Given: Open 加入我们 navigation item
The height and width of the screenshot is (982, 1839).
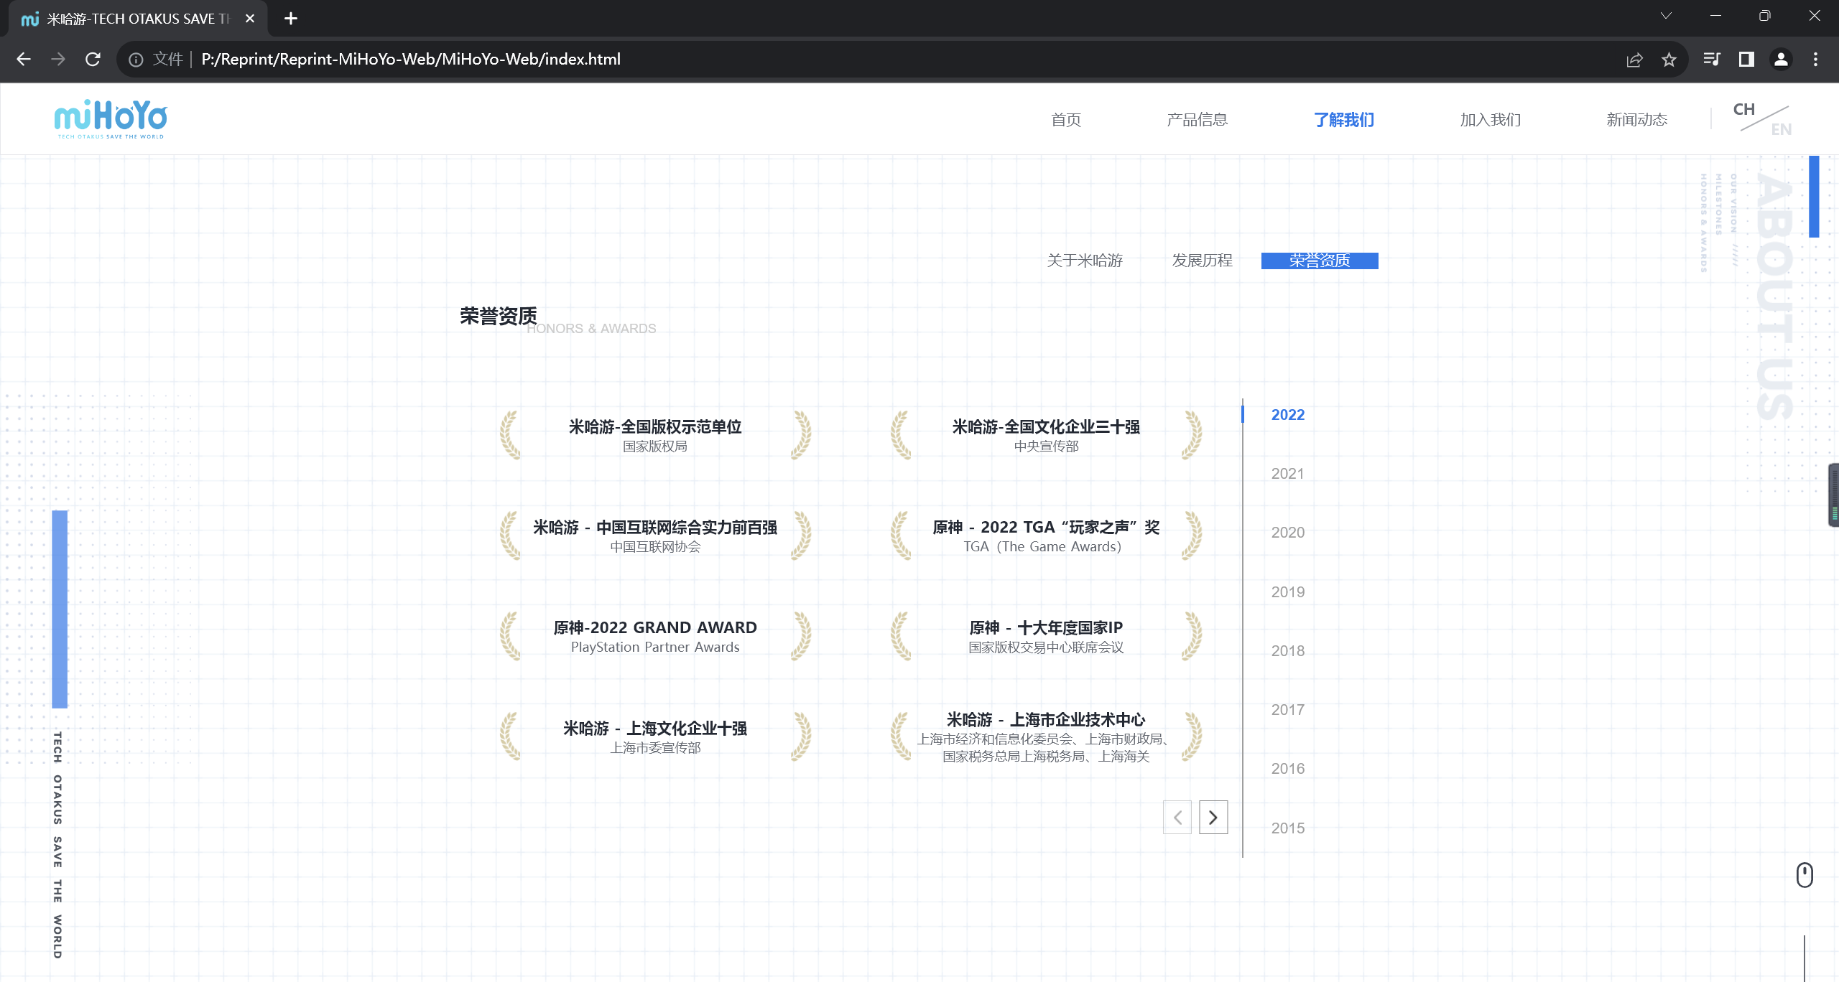Looking at the screenshot, I should [1491, 120].
